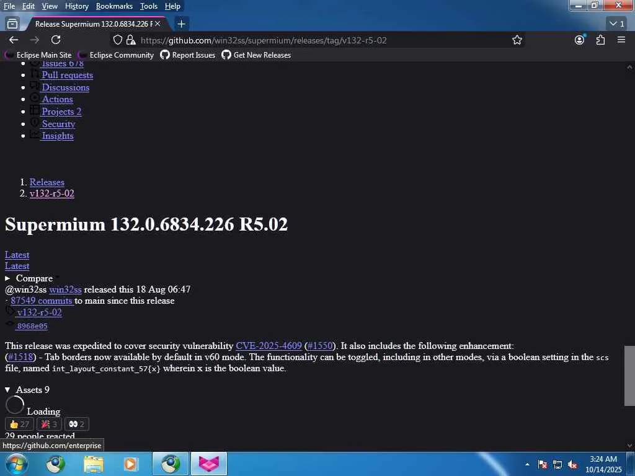Open the list all tabs dropdown
This screenshot has height=476, width=635.
pos(617,24)
